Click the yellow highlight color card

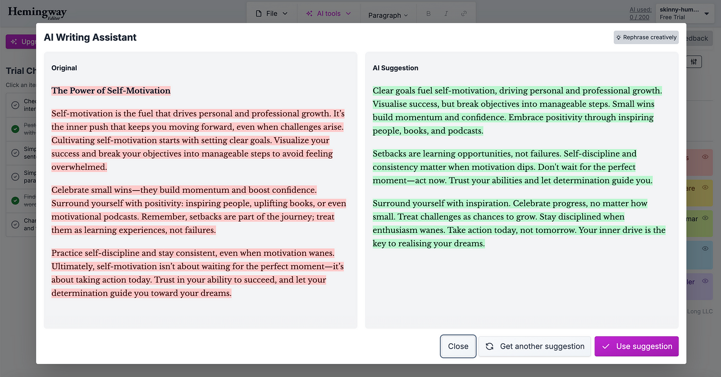click(699, 193)
